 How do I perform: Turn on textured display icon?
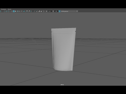click(20, 11)
